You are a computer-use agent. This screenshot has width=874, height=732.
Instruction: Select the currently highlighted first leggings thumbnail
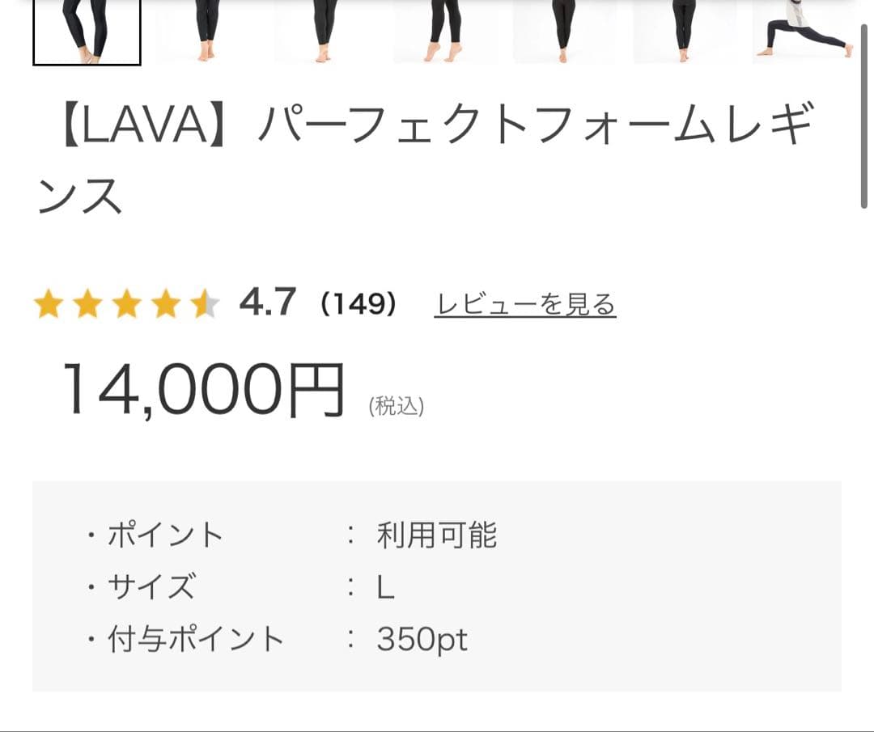tap(86, 32)
